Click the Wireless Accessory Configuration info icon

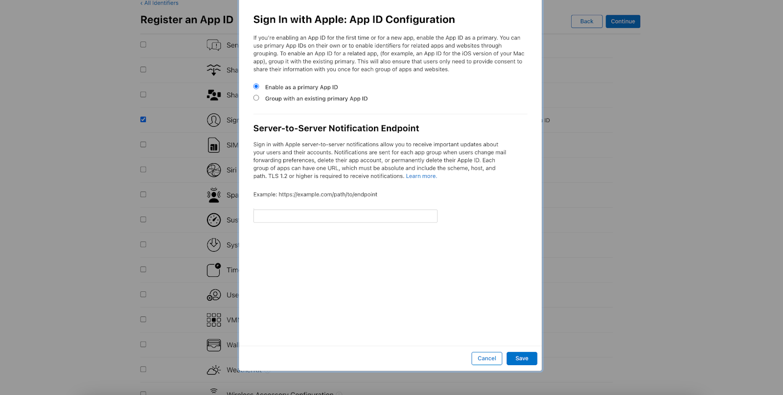tap(339, 394)
